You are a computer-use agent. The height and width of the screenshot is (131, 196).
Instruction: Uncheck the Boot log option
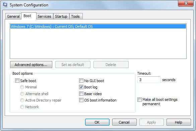[81, 87]
